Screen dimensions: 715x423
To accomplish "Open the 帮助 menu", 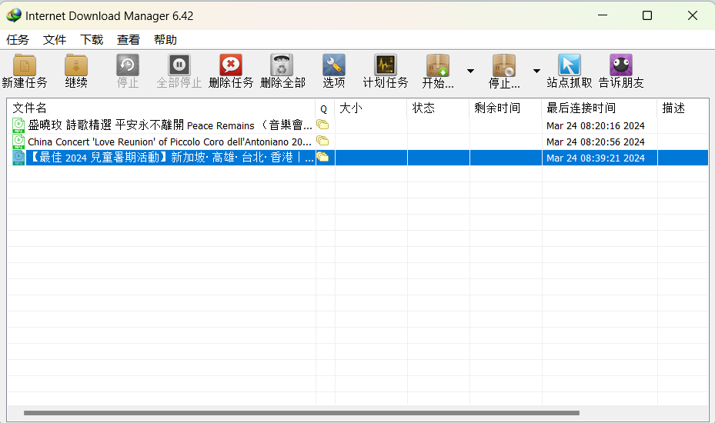I will pyautogui.click(x=165, y=40).
